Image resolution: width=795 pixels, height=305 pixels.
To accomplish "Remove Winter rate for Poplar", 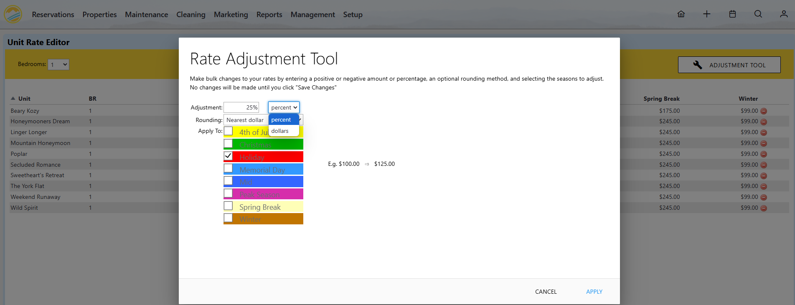I will [764, 154].
